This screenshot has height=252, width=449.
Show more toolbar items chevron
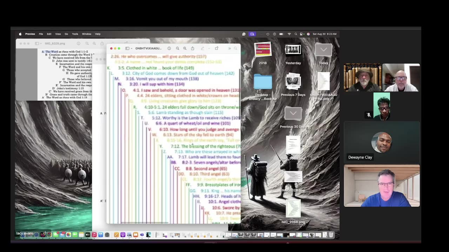pyautogui.click(x=229, y=48)
